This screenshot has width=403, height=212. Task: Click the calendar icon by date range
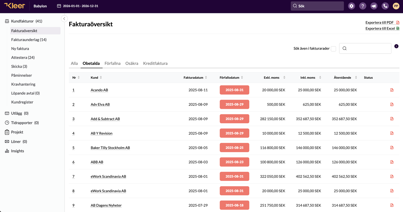59,6
